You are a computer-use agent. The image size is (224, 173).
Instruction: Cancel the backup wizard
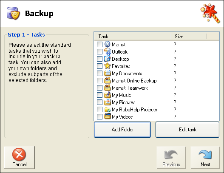[20, 158]
